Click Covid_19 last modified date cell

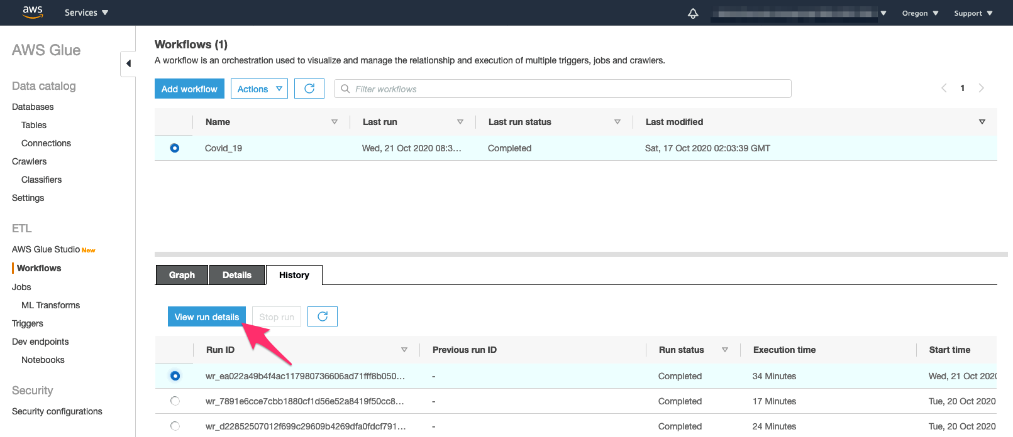(707, 148)
